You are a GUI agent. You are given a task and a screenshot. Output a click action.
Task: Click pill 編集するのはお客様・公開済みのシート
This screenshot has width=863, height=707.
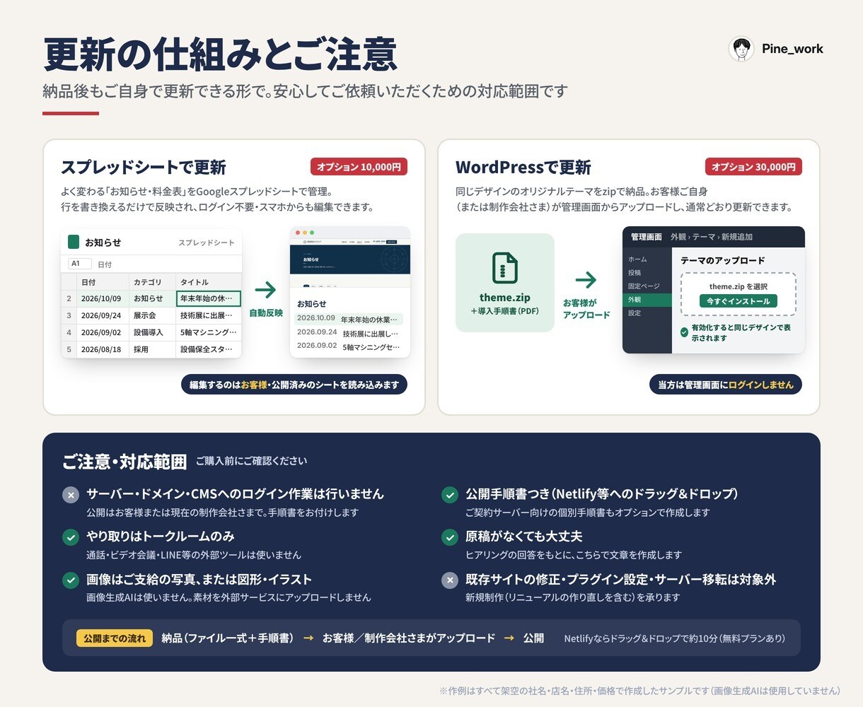click(x=294, y=385)
